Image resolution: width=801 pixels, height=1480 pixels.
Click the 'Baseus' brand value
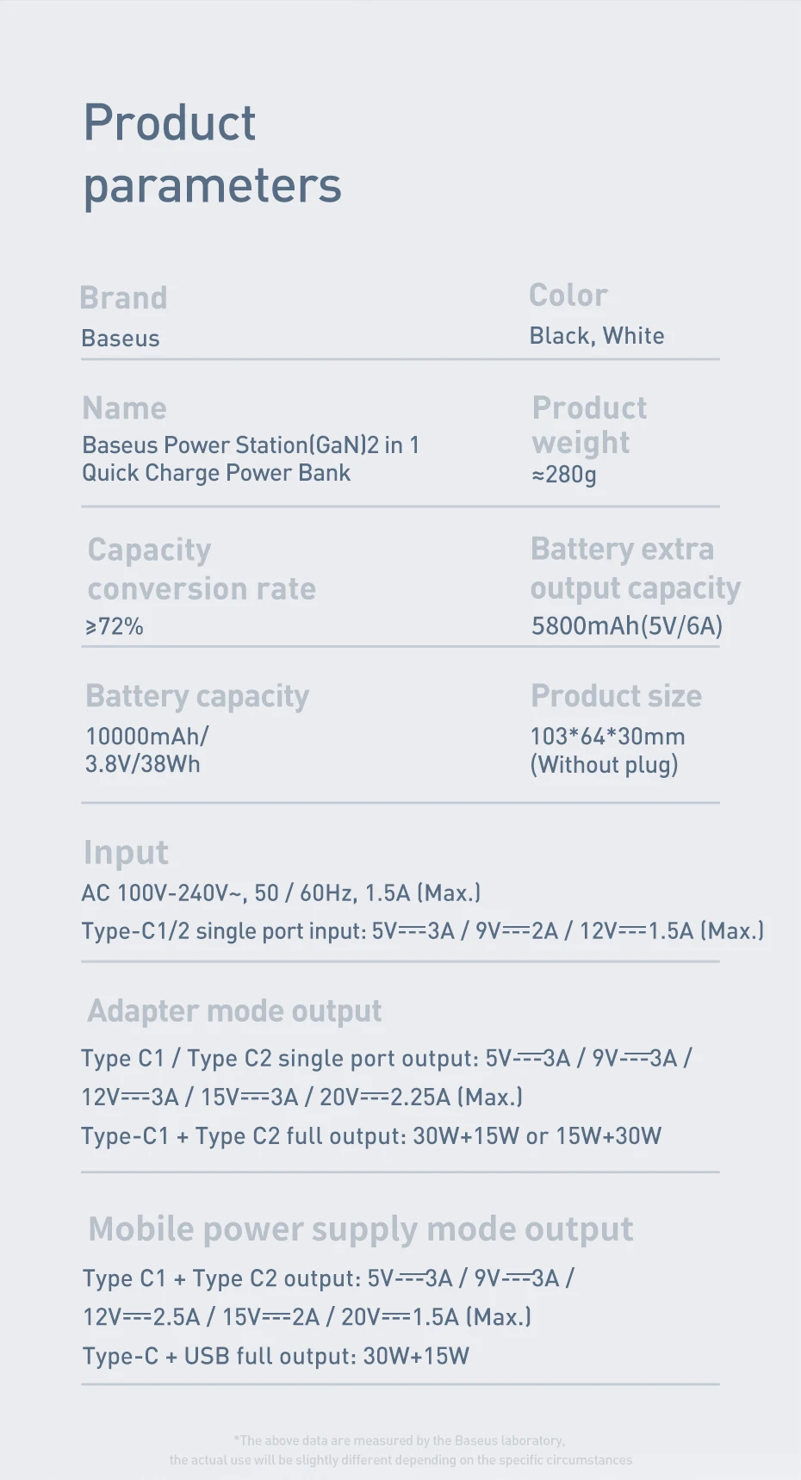(x=121, y=339)
